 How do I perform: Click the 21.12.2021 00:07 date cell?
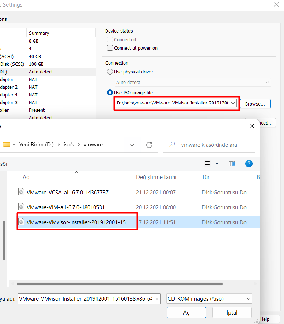156,192
